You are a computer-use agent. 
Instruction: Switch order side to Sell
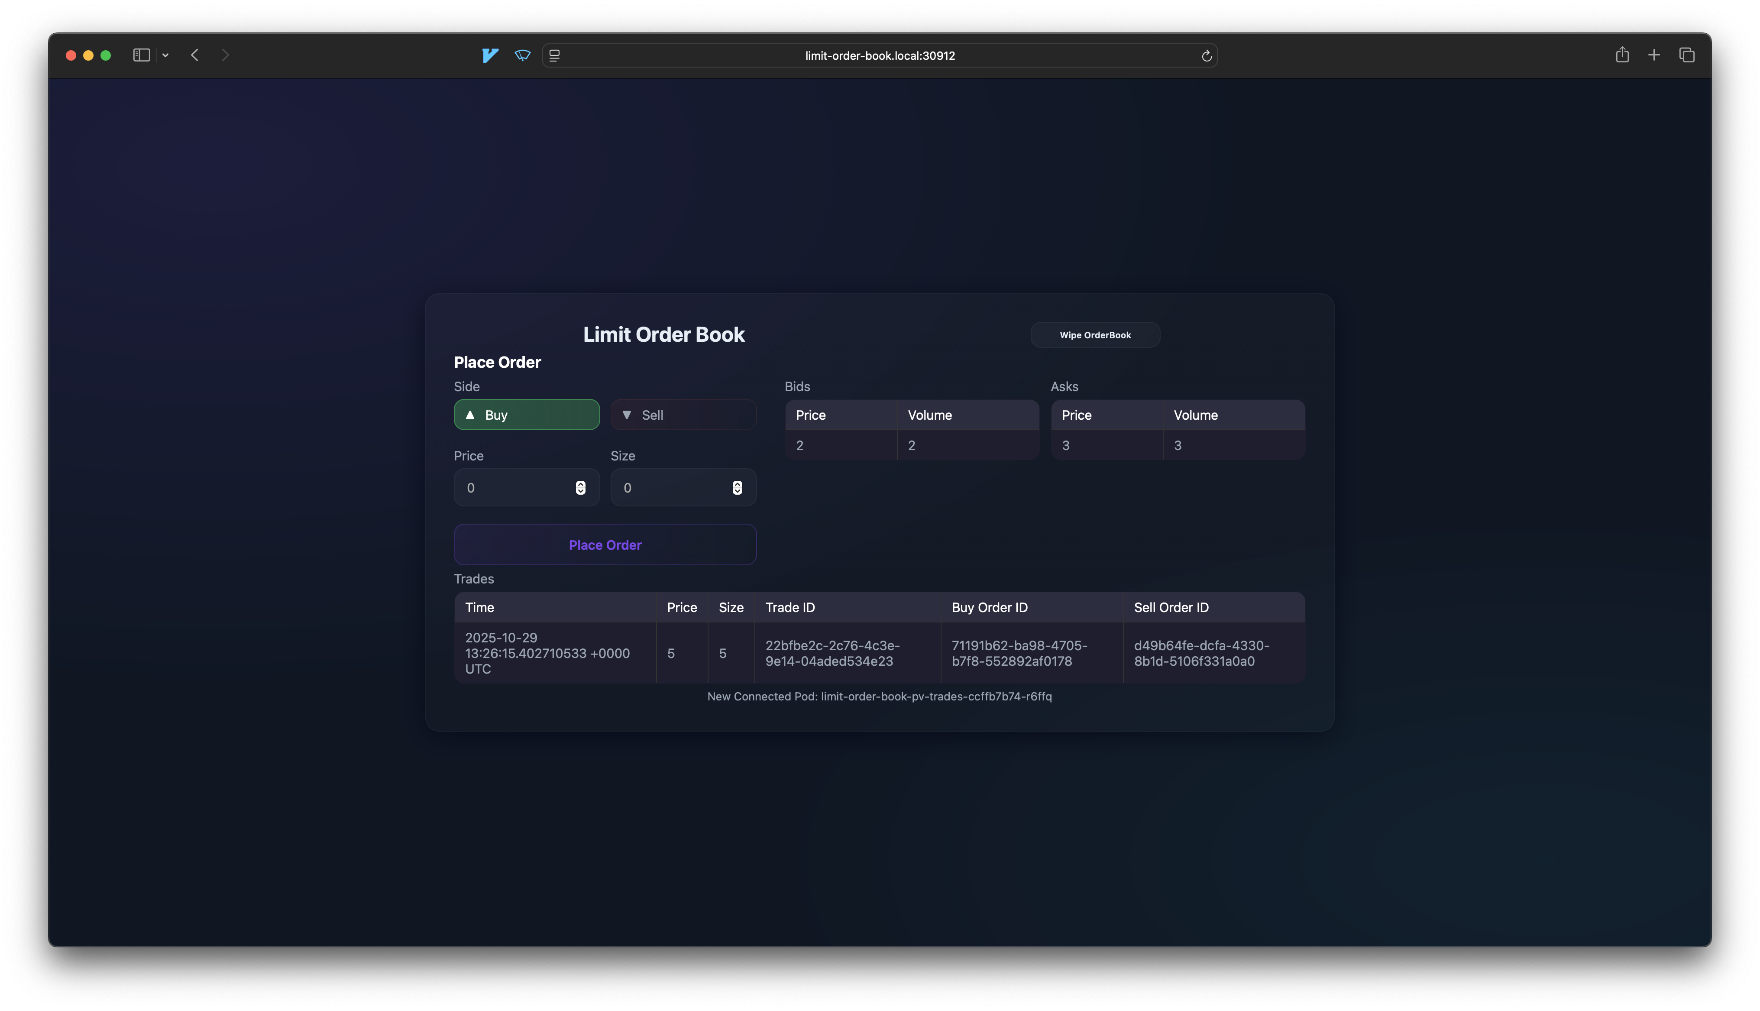(683, 415)
